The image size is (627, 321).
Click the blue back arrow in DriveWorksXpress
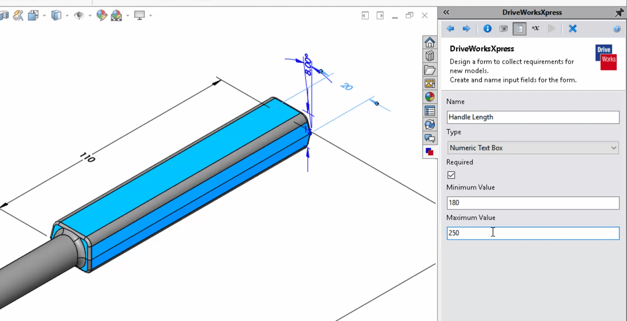click(x=450, y=29)
